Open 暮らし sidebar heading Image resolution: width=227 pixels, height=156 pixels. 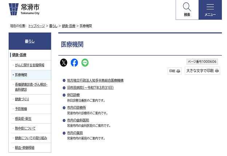pos(30,41)
